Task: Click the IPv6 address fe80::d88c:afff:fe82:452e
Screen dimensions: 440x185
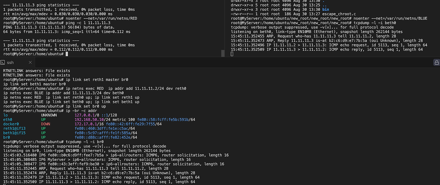Action: click(102, 137)
